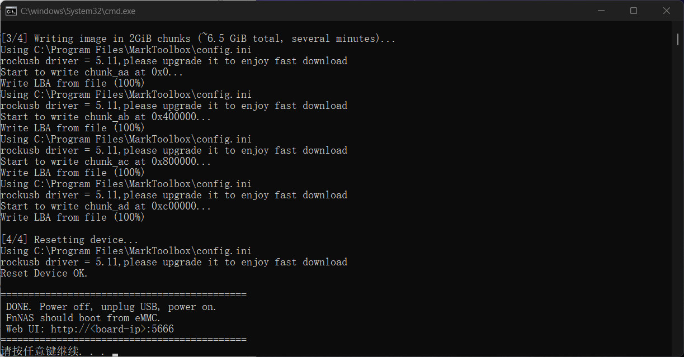Click the "Start to write chunk_aa at 0x0" line

click(x=92, y=72)
